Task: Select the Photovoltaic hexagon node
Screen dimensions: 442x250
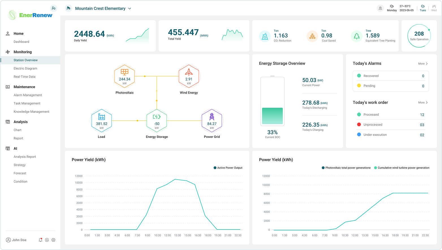Action: click(x=124, y=77)
